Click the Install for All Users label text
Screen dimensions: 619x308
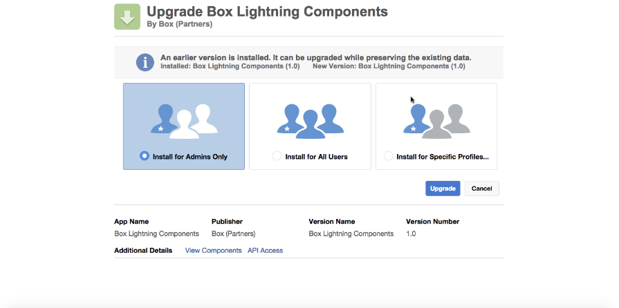(317, 157)
